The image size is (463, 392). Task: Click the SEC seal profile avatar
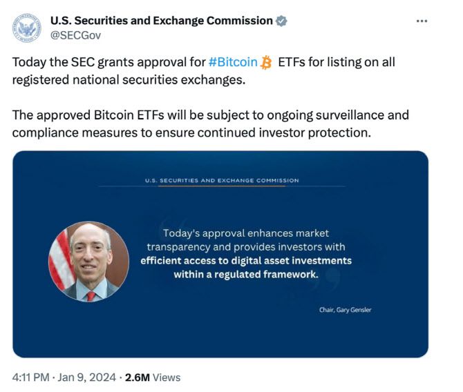(x=28, y=28)
